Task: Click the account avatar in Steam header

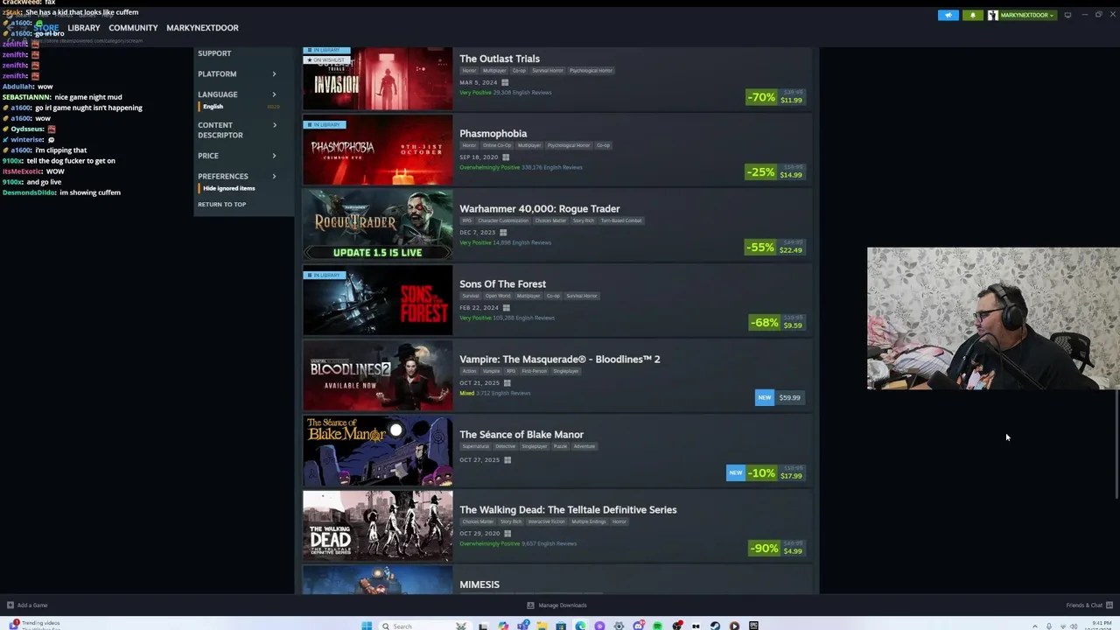Action: point(992,15)
